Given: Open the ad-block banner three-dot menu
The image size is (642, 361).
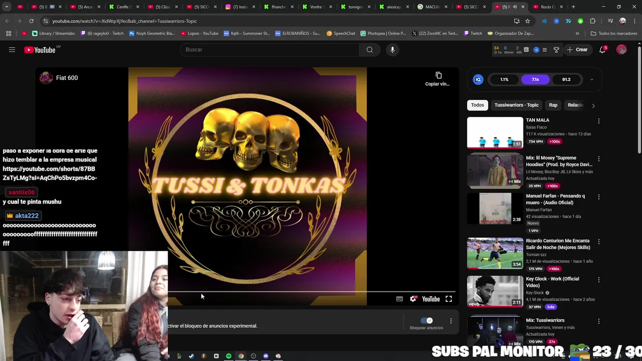Looking at the screenshot, I should [x=451, y=321].
